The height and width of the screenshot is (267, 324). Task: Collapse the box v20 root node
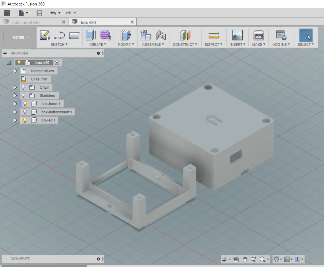(x=9, y=63)
